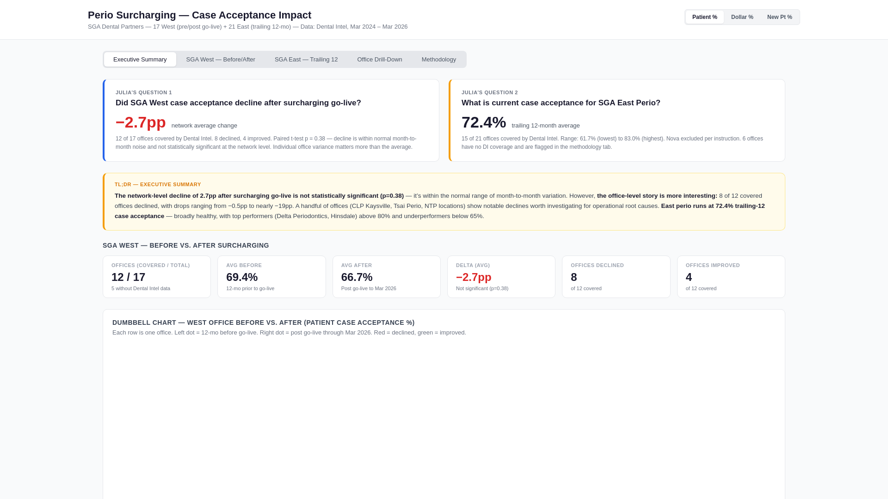Image resolution: width=888 pixels, height=499 pixels.
Task: Click the SGA Dental Partners subtitle line
Action: pos(248,27)
